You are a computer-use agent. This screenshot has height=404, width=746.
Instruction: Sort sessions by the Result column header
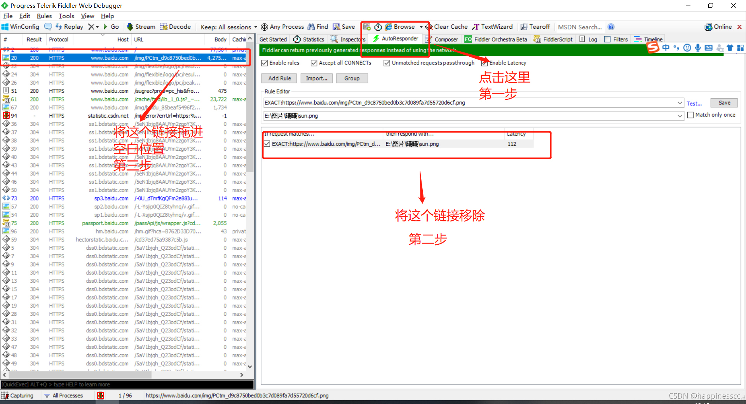[34, 39]
